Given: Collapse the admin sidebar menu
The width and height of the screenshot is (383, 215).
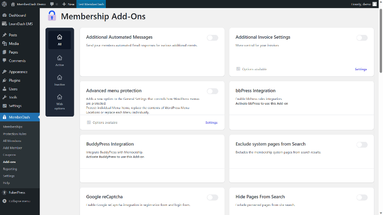Looking at the screenshot, I should pyautogui.click(x=16, y=201).
